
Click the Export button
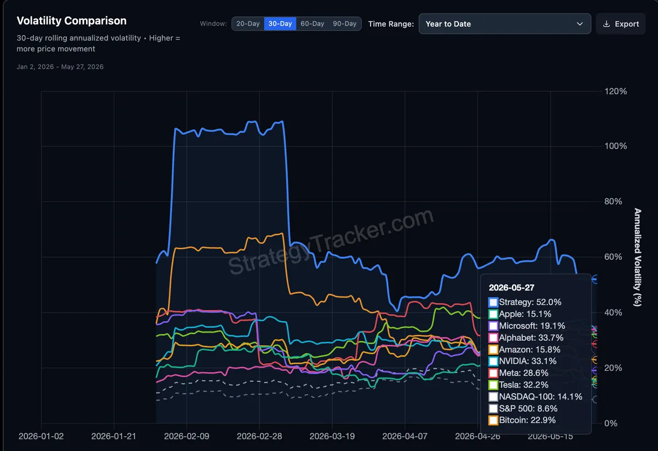pyautogui.click(x=621, y=24)
